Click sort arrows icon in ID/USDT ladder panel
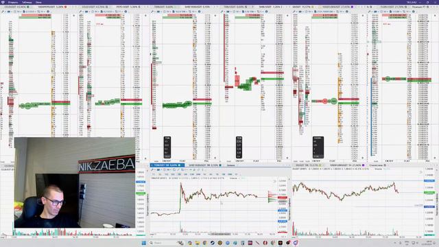Image resolution: width=439 pixels, height=247 pixels. click(337, 12)
